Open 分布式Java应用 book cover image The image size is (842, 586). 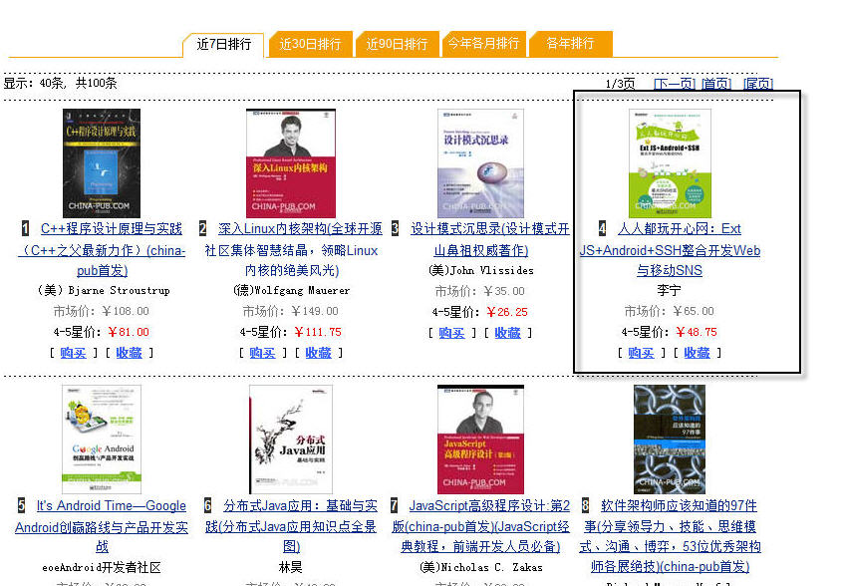[291, 439]
